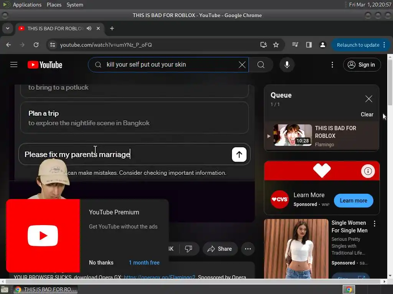This screenshot has width=393, height=294.
Task: Open YouTube settings three-dot menu
Action: coord(332,65)
